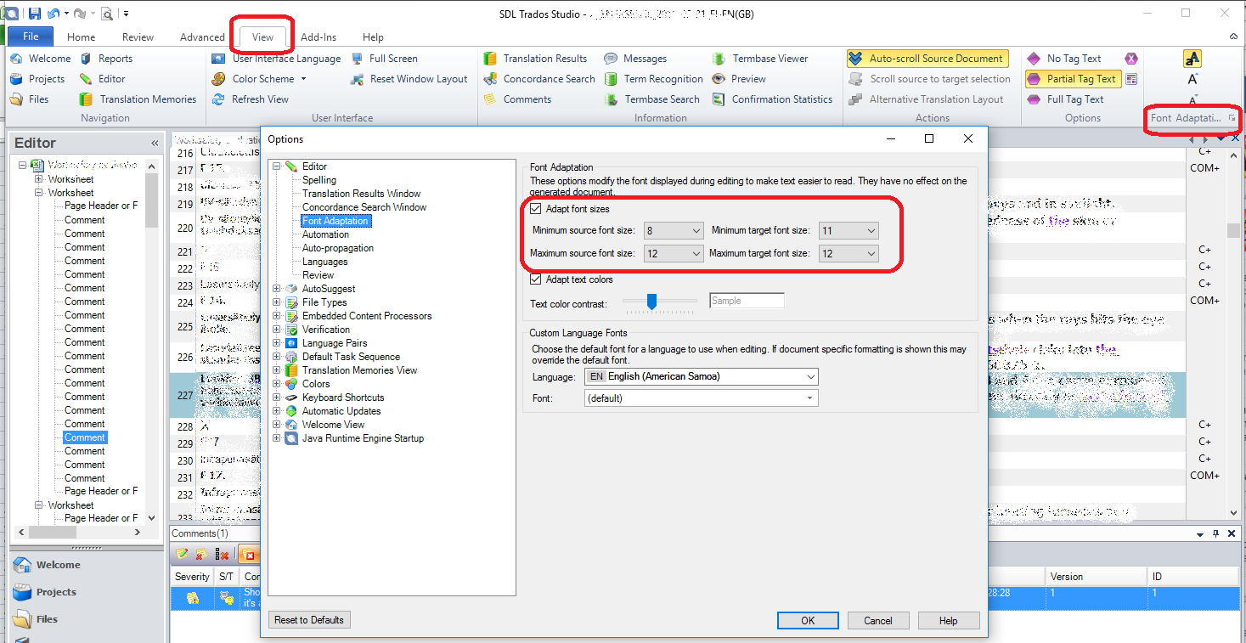Click the Concordance Search ribbon icon
1246x643 pixels.
tap(490, 79)
